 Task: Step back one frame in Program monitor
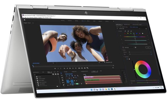[x=67, y=68]
